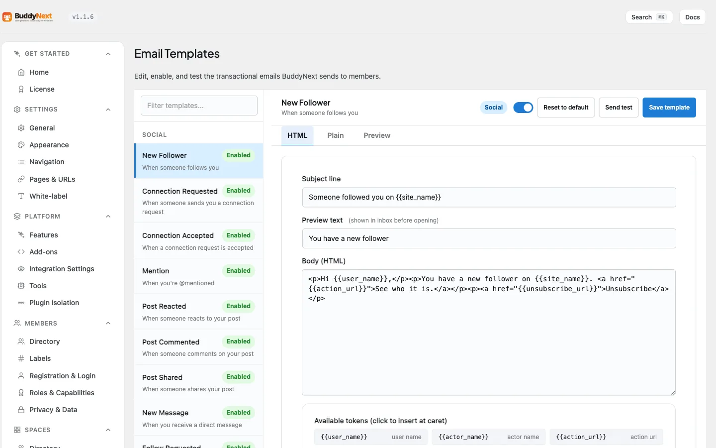Image resolution: width=716 pixels, height=448 pixels.
Task: Open the Integration Settings page
Action: pos(62,269)
